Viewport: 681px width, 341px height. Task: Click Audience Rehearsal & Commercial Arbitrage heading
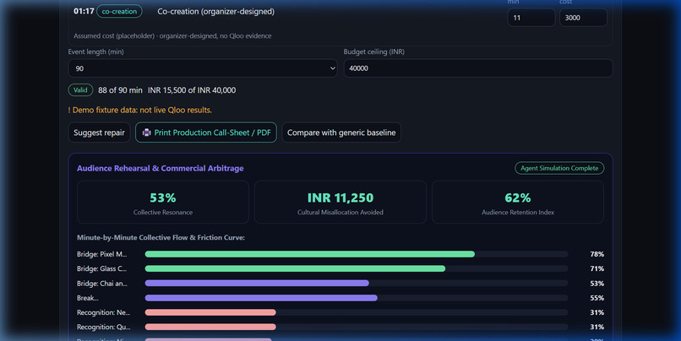point(161,168)
